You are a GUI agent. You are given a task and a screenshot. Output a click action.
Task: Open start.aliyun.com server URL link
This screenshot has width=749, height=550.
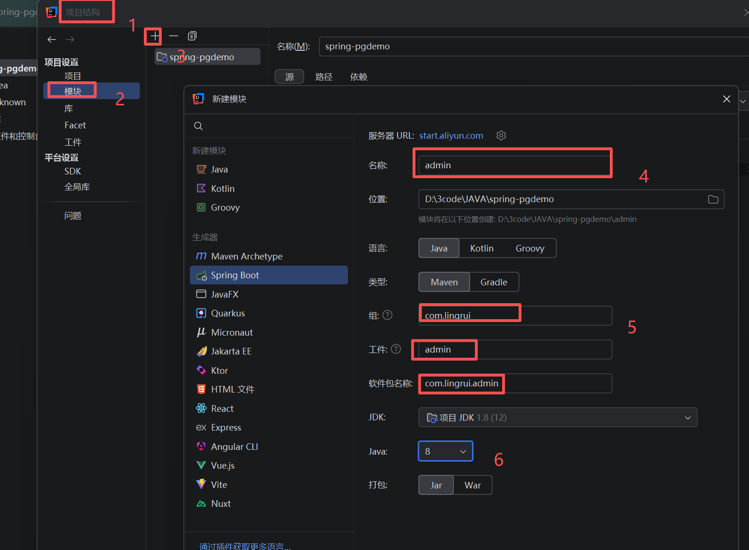pyautogui.click(x=451, y=135)
